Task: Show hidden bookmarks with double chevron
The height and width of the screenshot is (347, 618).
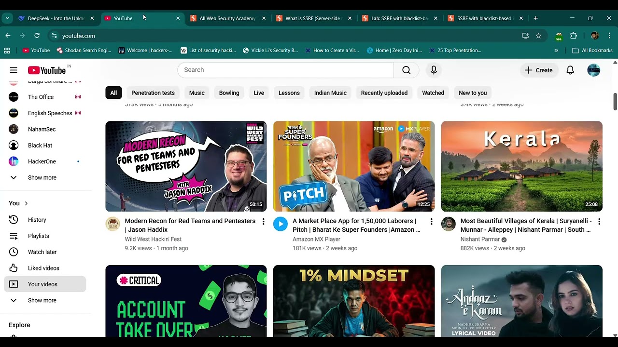Action: (x=556, y=50)
